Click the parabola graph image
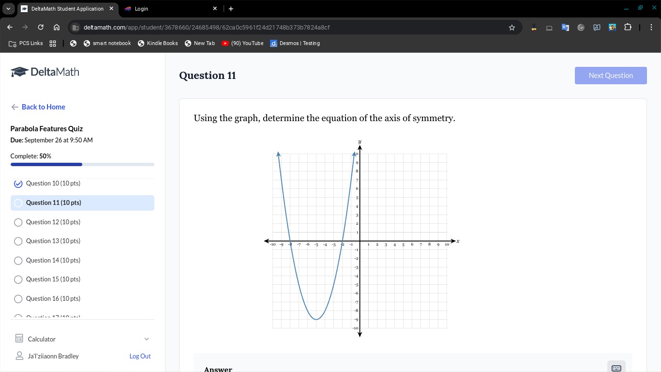 (361, 238)
